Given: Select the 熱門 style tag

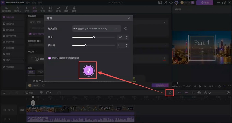Looking at the screenshot, I should (x=31, y=72).
